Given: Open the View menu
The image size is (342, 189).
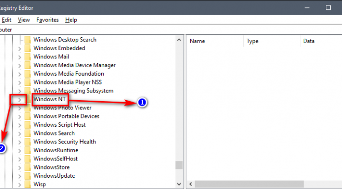Looking at the screenshot, I should [24, 20].
